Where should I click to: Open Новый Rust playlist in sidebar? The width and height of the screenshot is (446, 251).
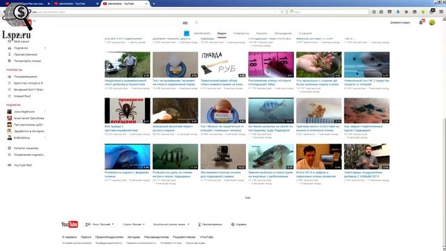[x=22, y=96]
